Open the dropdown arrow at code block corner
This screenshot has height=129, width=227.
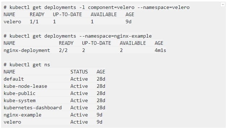tap(223, 5)
